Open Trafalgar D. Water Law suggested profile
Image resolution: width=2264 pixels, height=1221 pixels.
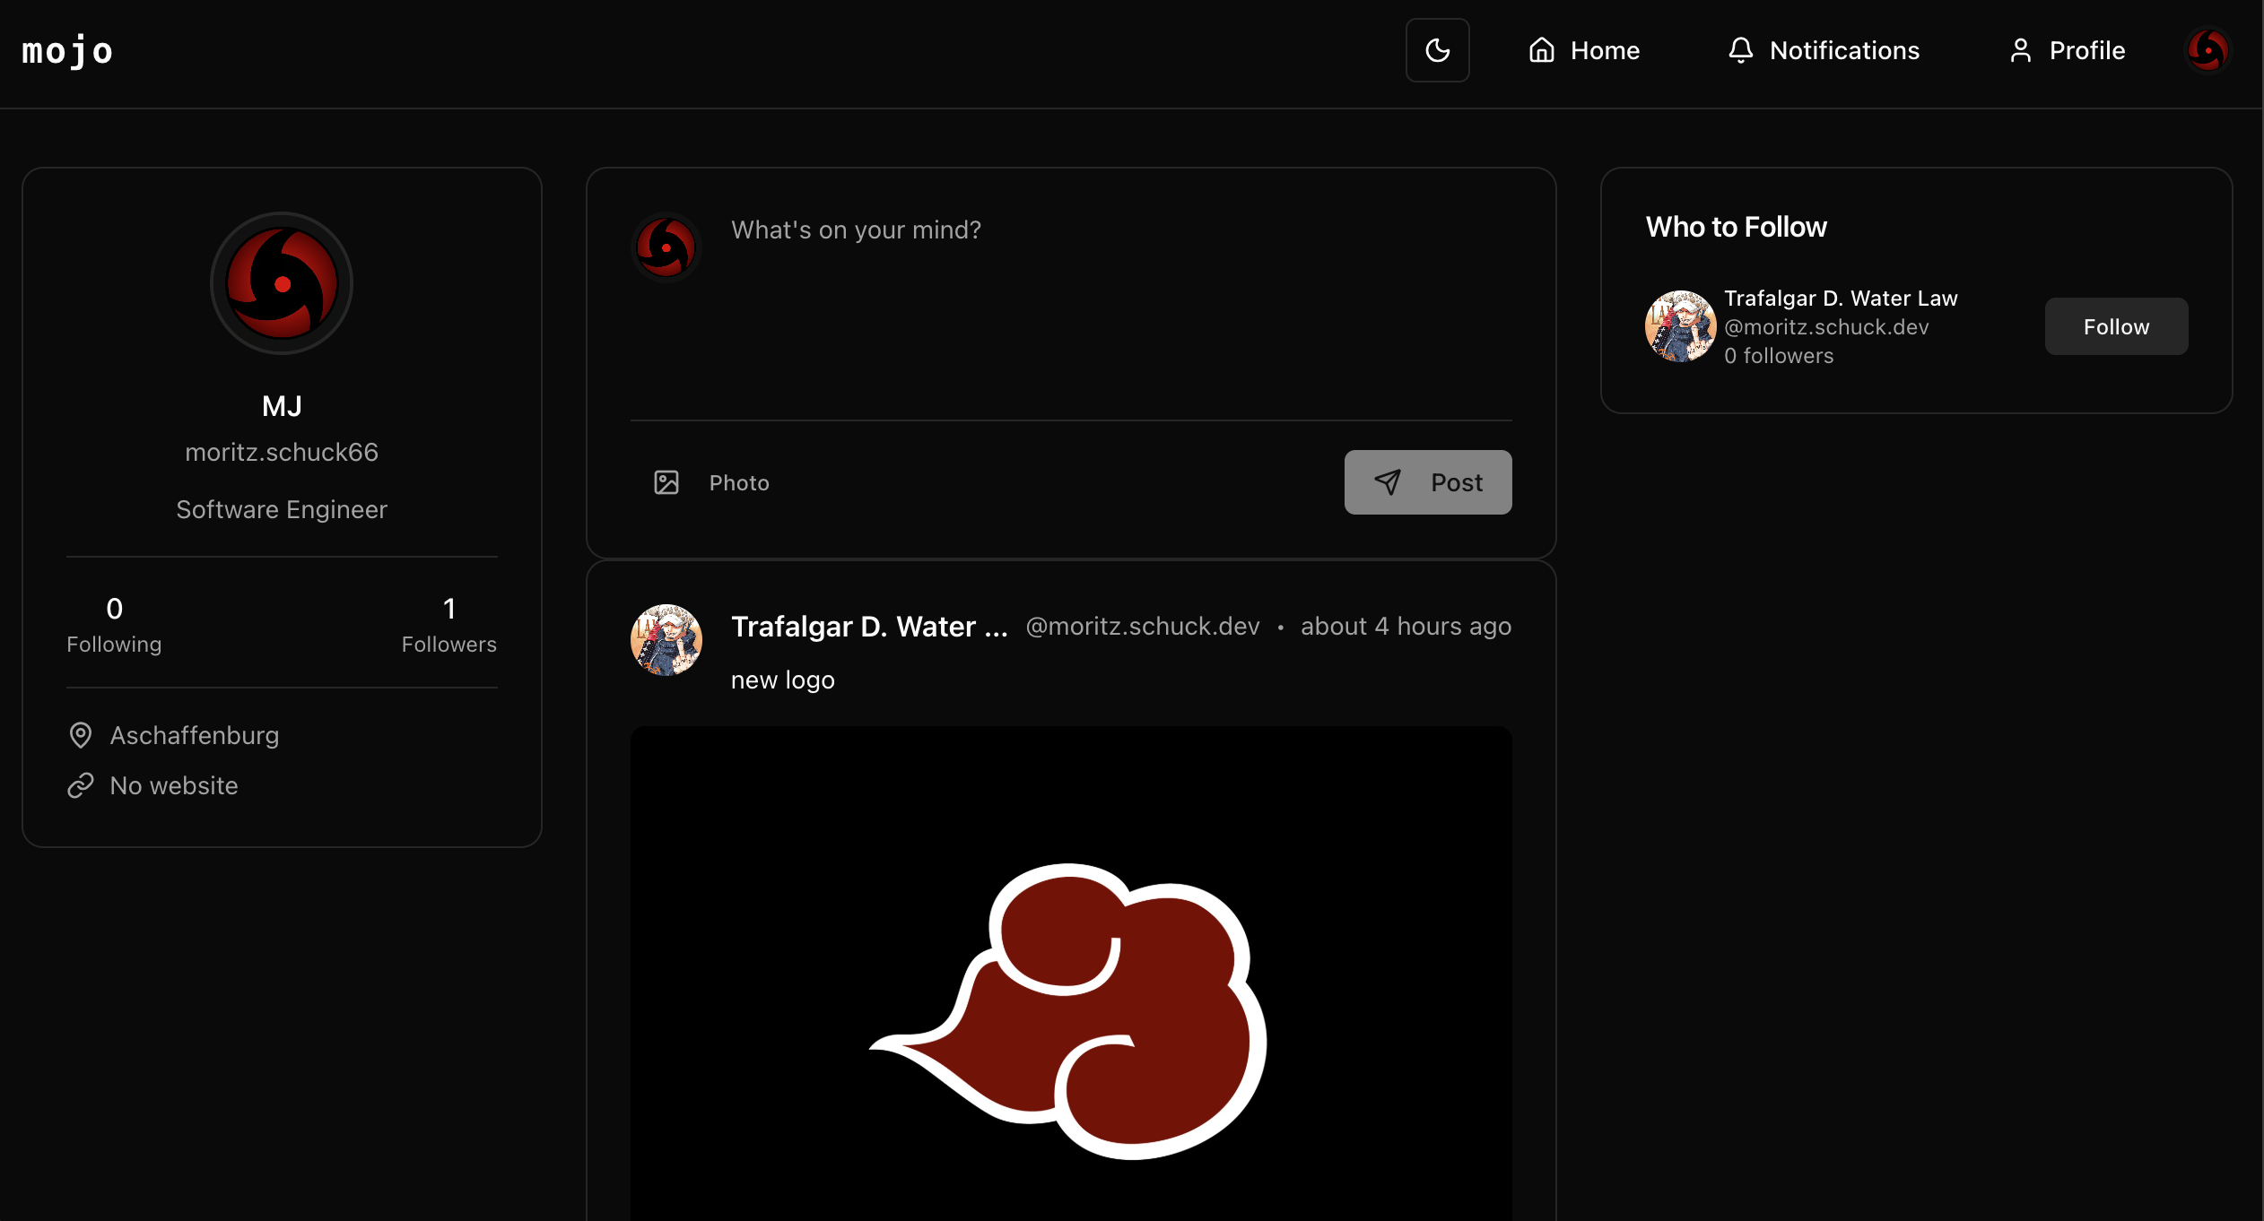pyautogui.click(x=1841, y=298)
